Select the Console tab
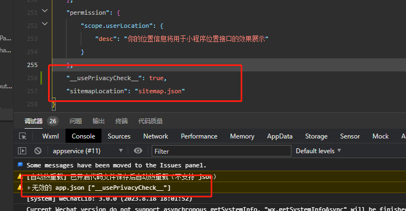 tap(83, 136)
